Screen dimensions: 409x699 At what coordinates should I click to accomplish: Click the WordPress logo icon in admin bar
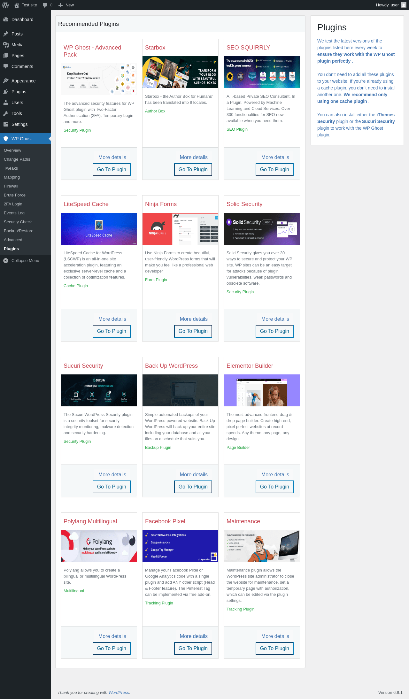point(5,5)
